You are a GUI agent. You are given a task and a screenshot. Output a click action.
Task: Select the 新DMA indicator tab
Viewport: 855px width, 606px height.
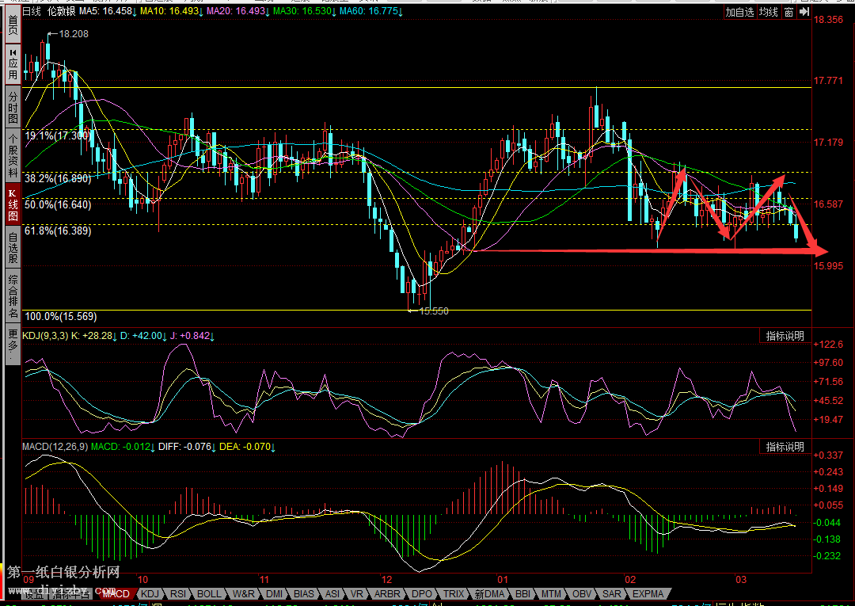click(489, 593)
